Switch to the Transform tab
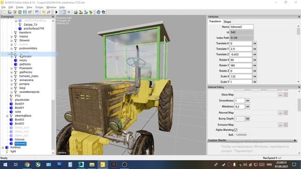The image size is (301, 169). pyautogui.click(x=215, y=22)
